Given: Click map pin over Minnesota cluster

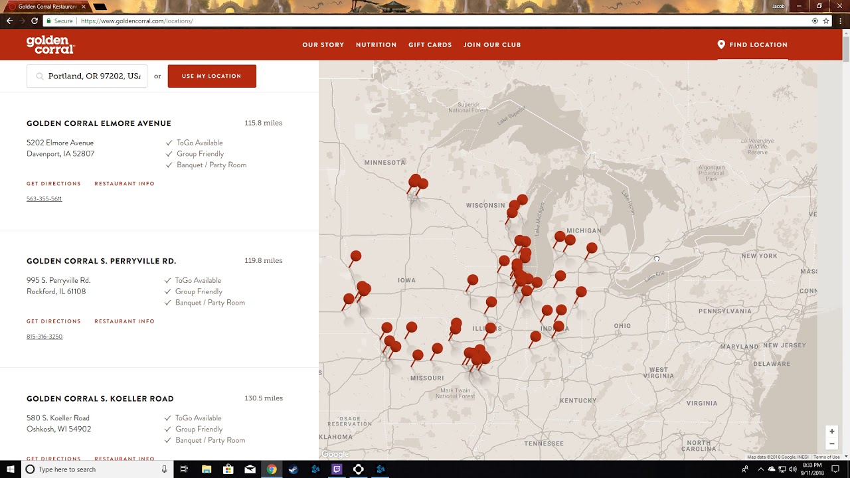Looking at the screenshot, I should (x=414, y=181).
